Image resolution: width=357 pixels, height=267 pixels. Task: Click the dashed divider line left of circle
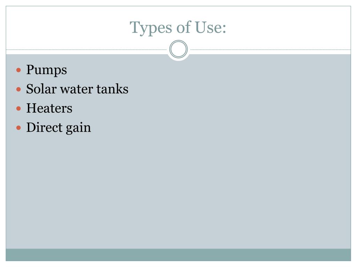[x=87, y=50]
